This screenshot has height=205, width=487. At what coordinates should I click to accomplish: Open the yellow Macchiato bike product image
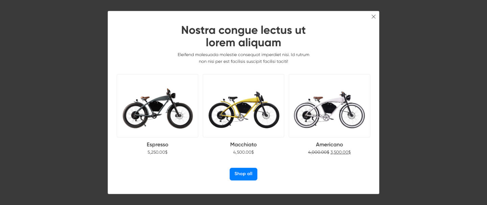click(x=243, y=106)
